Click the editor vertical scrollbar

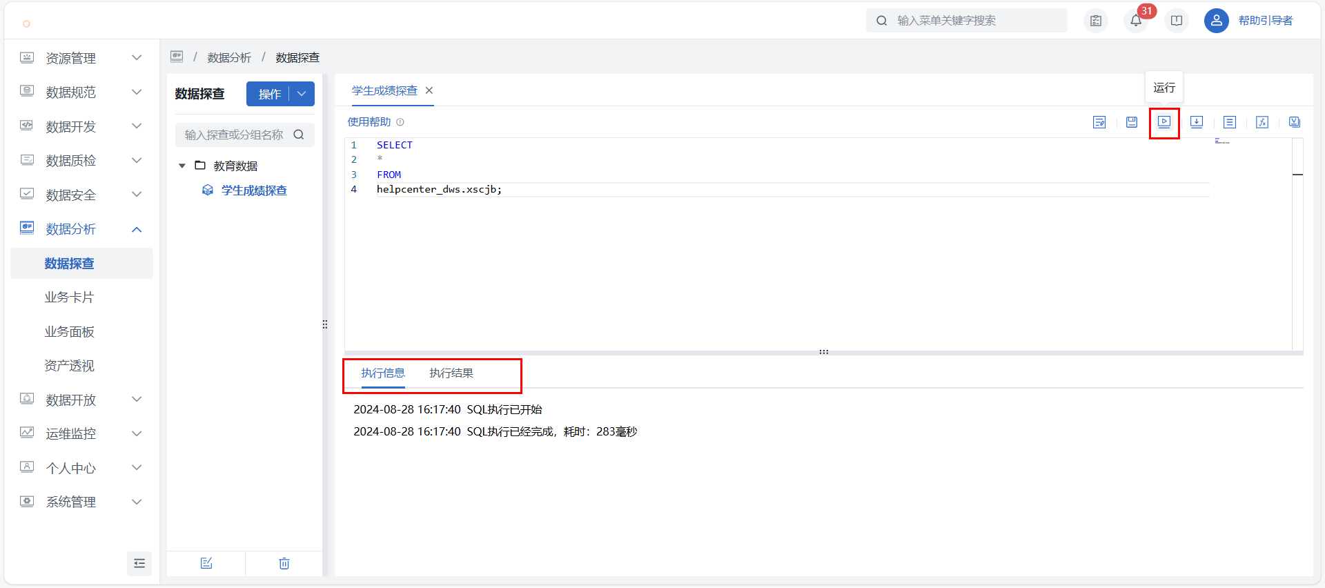pos(1297,244)
